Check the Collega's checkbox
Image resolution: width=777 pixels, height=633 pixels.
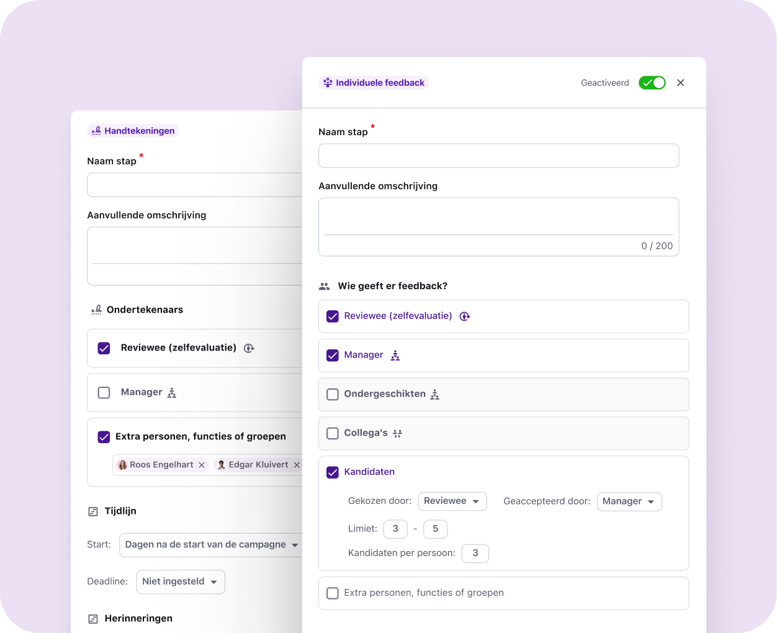[333, 433]
